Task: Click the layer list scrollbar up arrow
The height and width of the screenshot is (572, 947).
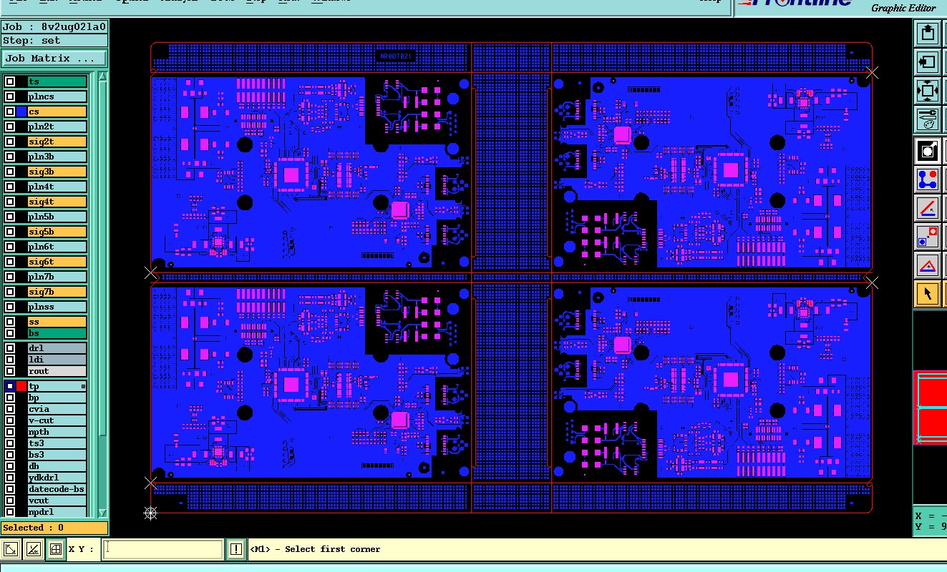Action: point(102,77)
